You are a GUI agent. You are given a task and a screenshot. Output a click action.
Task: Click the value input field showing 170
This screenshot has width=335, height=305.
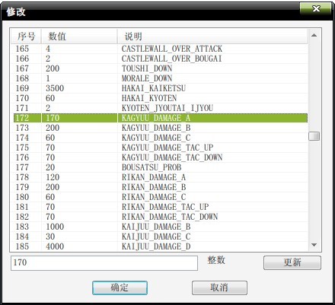coord(104,262)
